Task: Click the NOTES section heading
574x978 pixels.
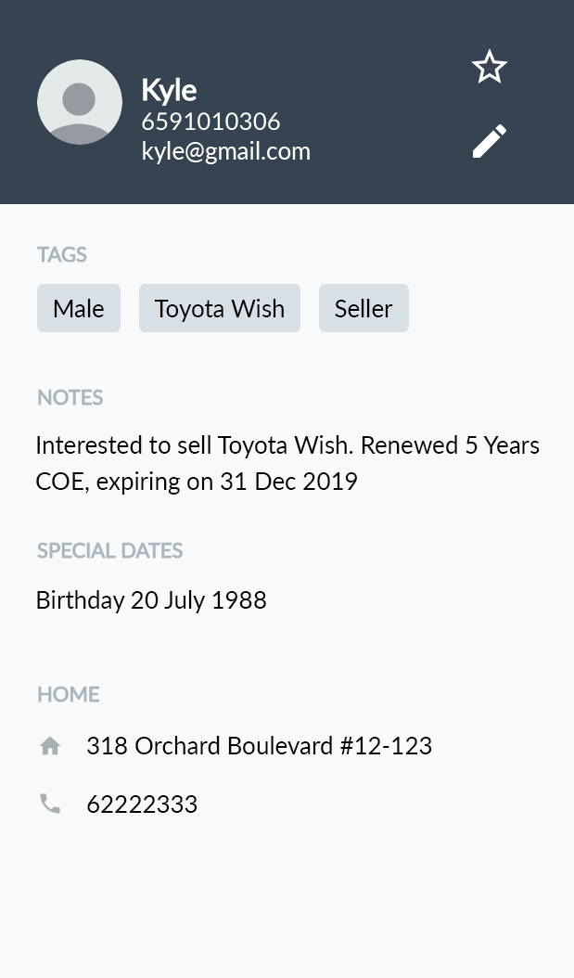Action: point(70,397)
